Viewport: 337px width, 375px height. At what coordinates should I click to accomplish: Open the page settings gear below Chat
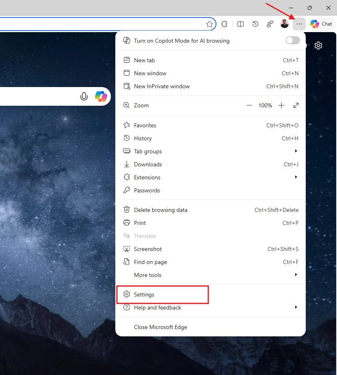click(x=318, y=46)
